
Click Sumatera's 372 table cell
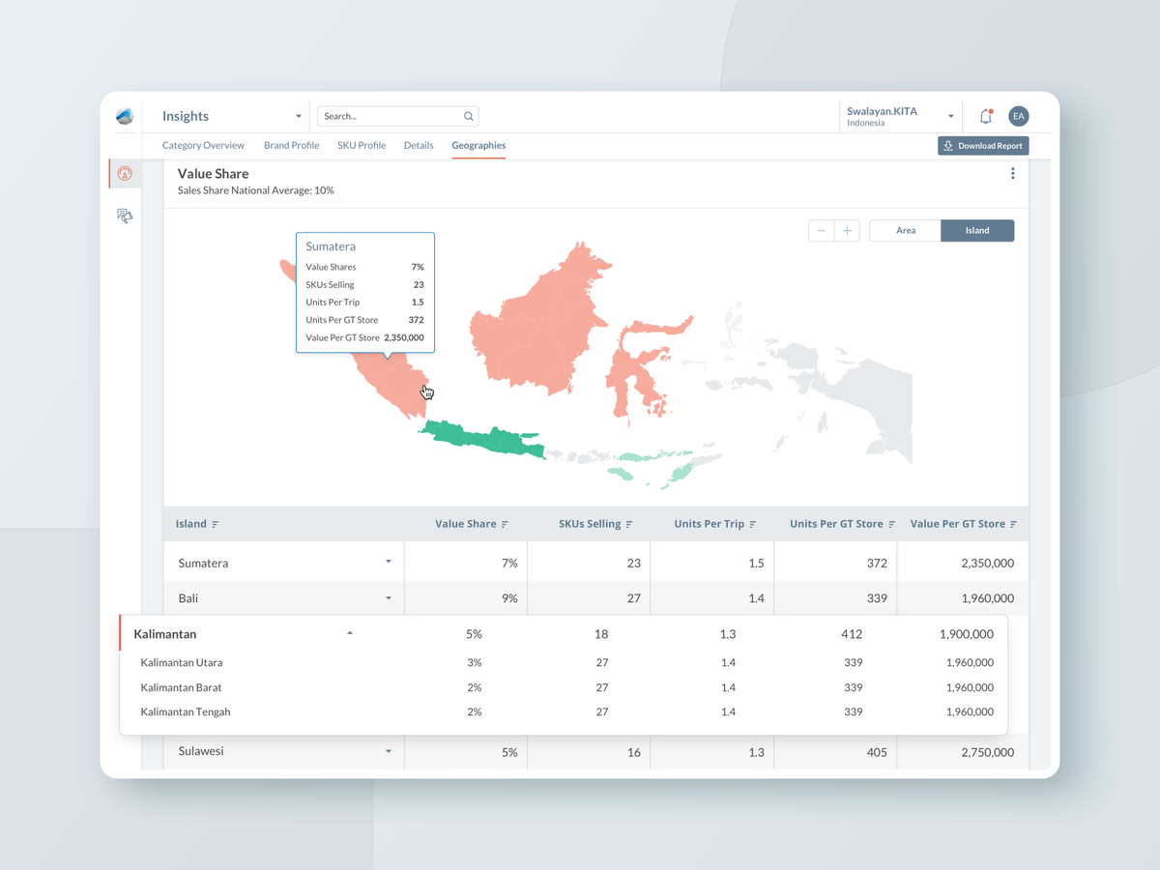click(877, 563)
